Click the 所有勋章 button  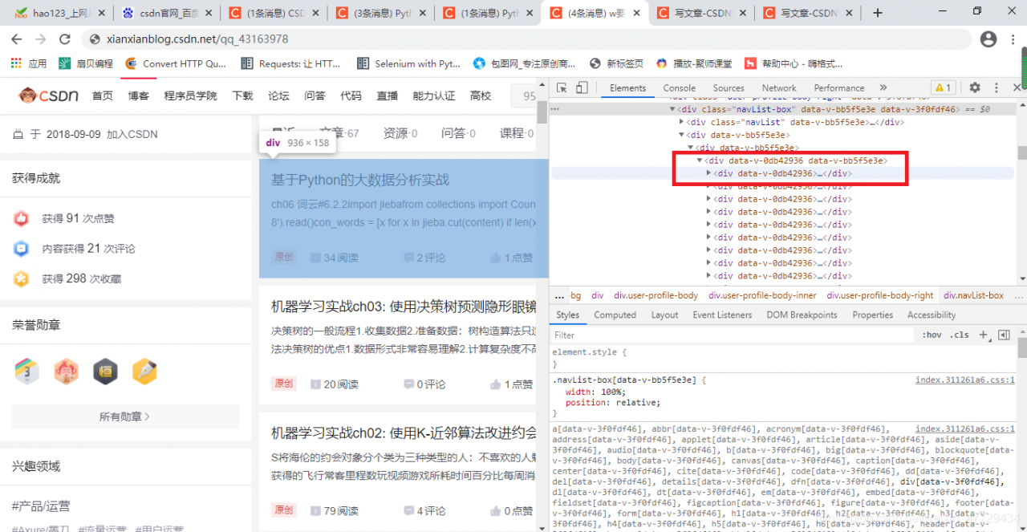pyautogui.click(x=125, y=416)
